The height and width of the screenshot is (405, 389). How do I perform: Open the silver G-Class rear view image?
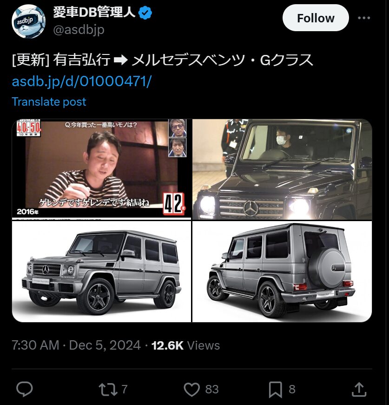click(282, 271)
